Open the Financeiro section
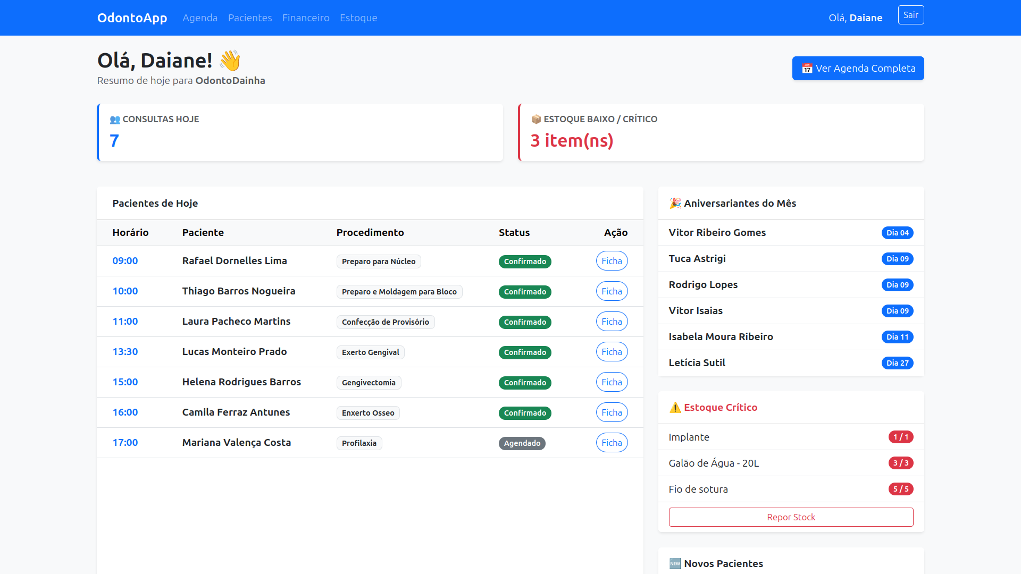 tap(306, 18)
